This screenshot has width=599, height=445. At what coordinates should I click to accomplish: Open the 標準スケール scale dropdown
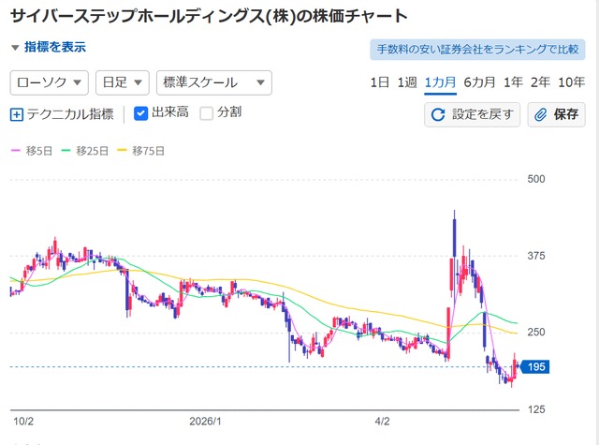[x=214, y=82]
